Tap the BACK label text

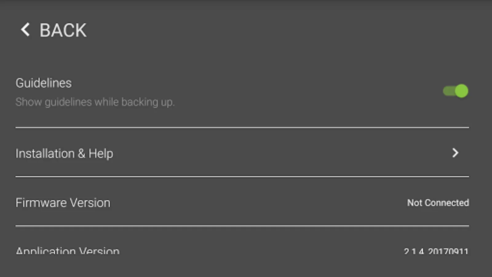[x=63, y=30]
